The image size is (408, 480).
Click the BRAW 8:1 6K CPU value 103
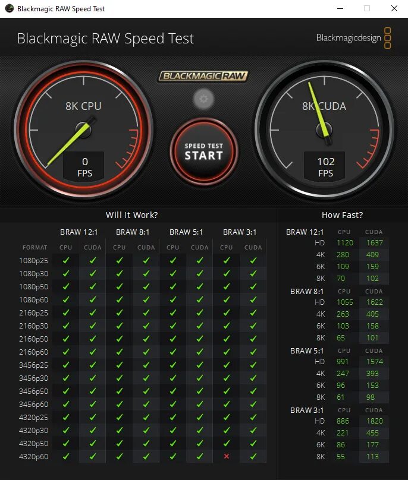pos(343,326)
